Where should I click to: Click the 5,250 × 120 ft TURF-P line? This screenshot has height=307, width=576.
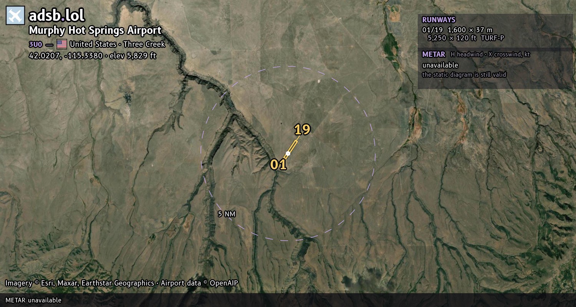click(466, 38)
